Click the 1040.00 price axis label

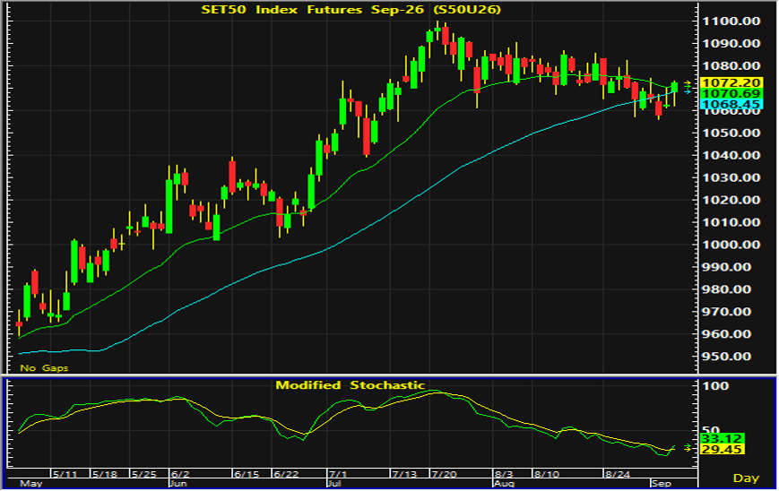click(731, 155)
